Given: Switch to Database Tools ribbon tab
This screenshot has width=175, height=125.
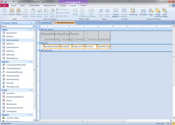Looking at the screenshot, I should pyautogui.click(x=49, y=5).
